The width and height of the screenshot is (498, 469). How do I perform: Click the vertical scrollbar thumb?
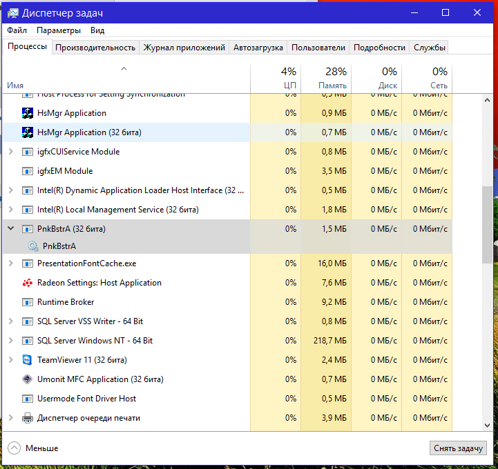point(488,224)
